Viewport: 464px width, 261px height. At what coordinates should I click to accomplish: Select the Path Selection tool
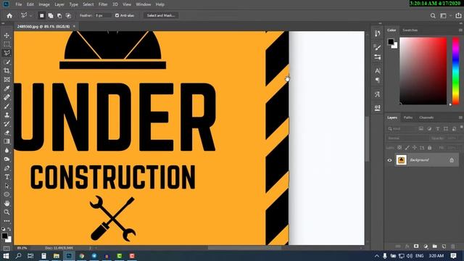pos(7,186)
